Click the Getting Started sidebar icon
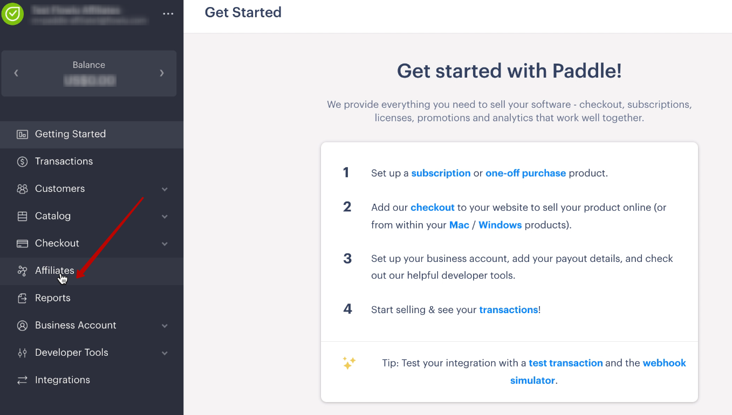Image resolution: width=732 pixels, height=415 pixels. 22,134
